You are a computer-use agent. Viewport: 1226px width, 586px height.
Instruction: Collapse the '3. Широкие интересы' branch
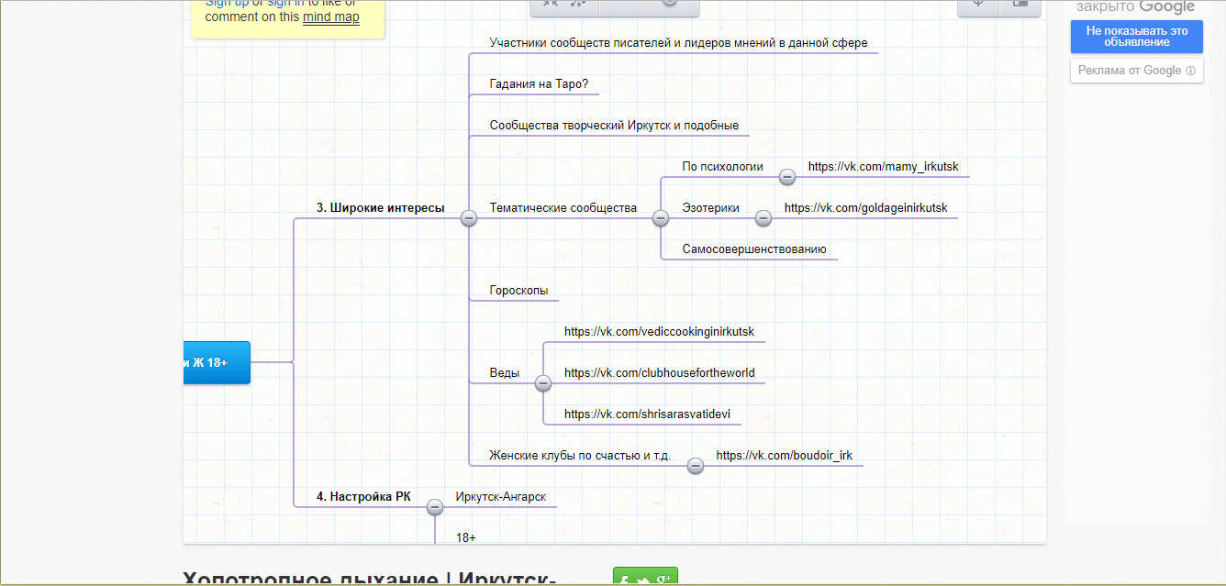click(x=469, y=218)
